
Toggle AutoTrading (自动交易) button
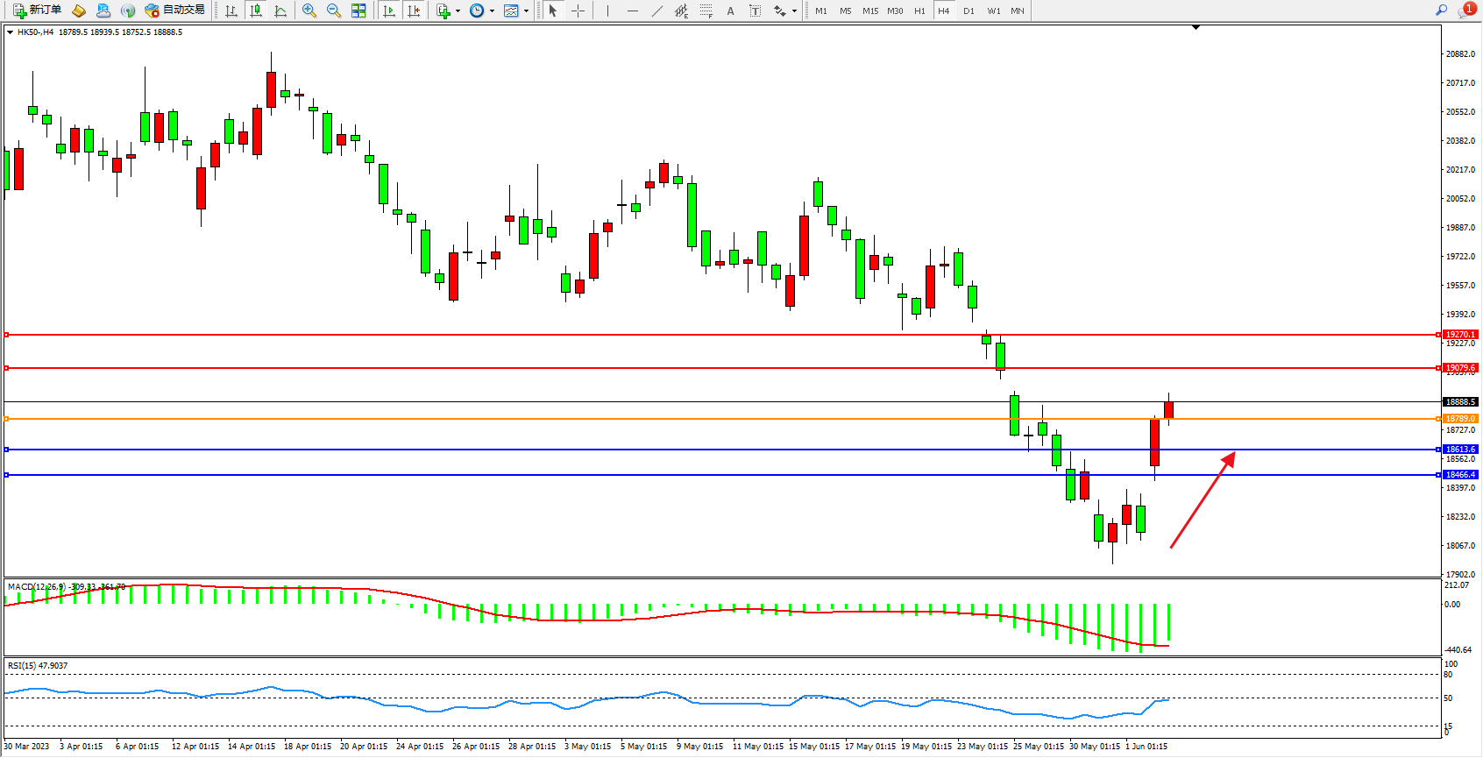(174, 11)
